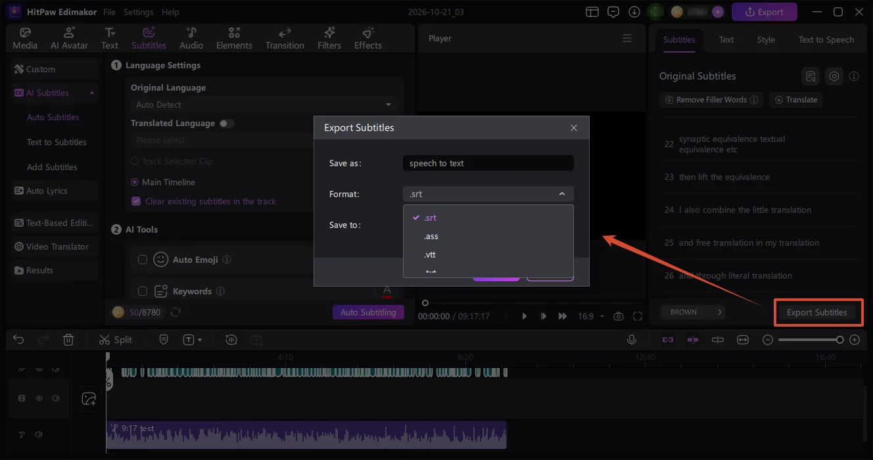Open the Original Language Auto Detect dropdown
873x460 pixels.
pyautogui.click(x=264, y=104)
